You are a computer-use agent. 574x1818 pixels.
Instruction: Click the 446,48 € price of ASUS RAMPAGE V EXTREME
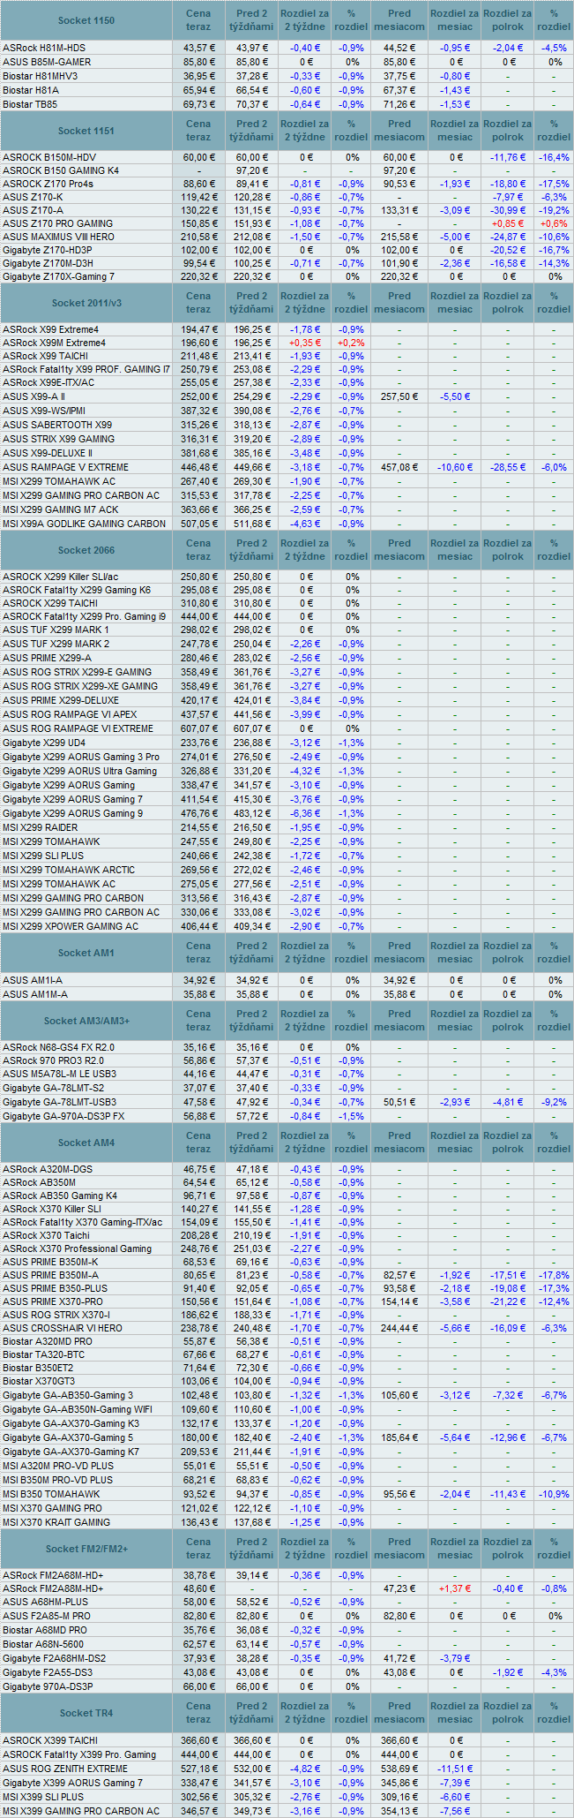point(198,467)
